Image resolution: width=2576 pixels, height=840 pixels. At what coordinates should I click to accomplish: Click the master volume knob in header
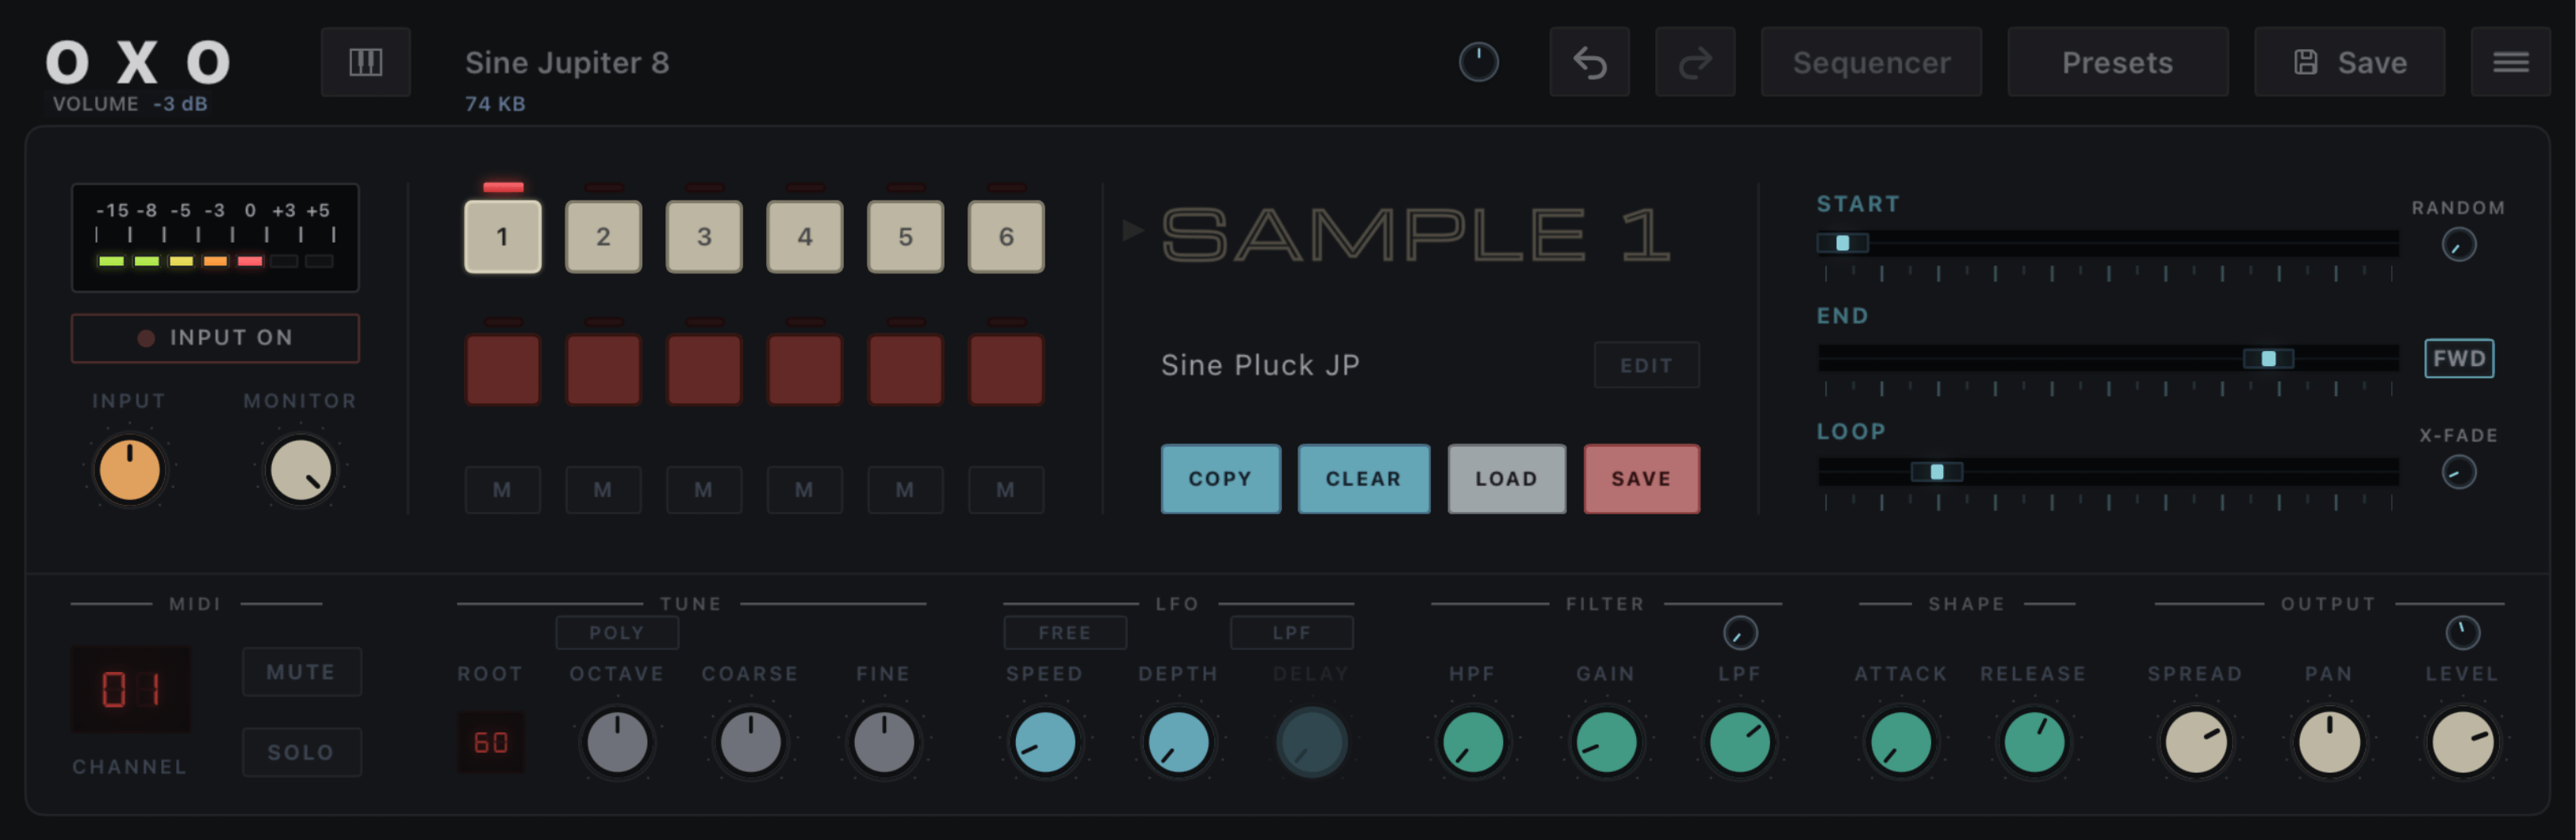[x=1478, y=62]
